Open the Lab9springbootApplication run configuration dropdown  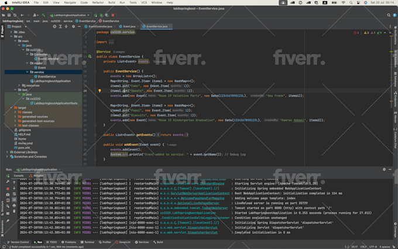point(70,15)
